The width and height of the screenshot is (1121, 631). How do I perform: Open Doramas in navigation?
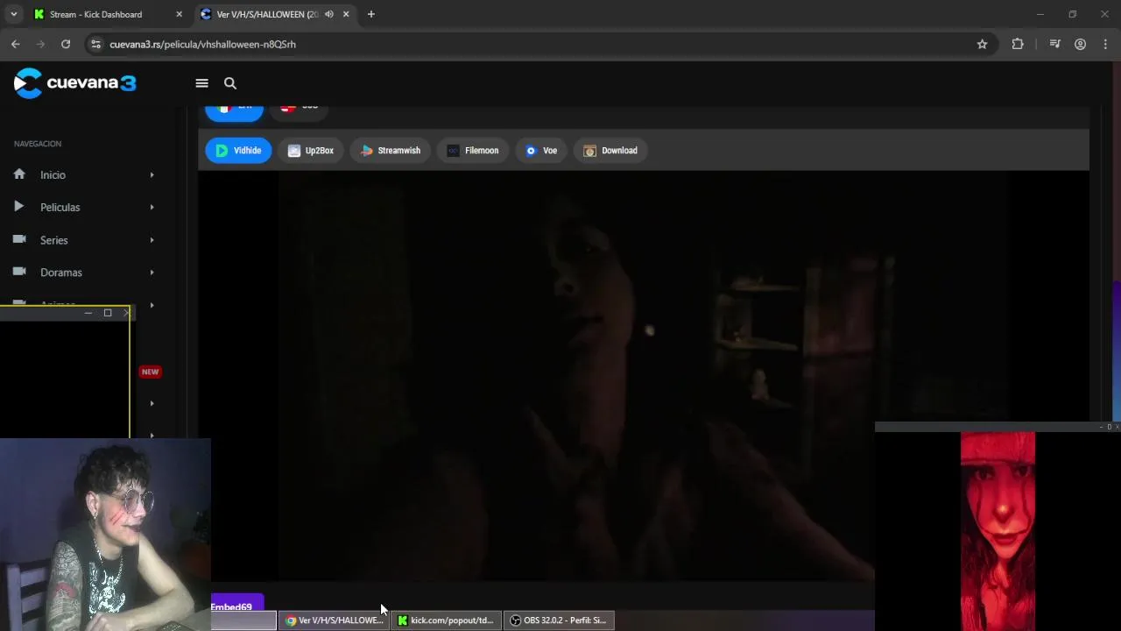point(61,273)
